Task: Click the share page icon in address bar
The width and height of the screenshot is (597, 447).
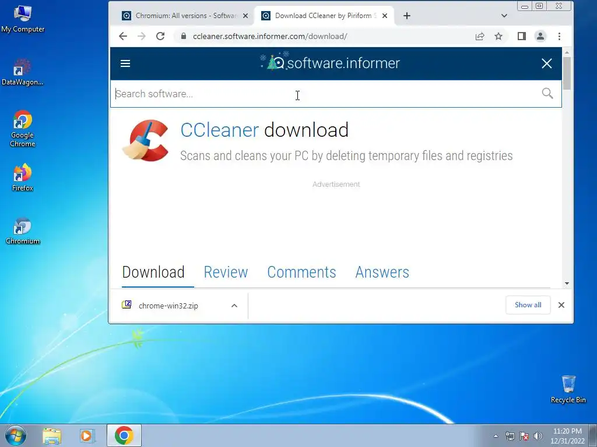Action: coord(480,36)
